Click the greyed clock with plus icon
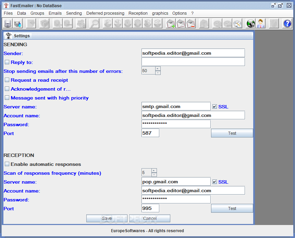Image resolution: width=295 pixels, height=238 pixels. tap(217, 24)
